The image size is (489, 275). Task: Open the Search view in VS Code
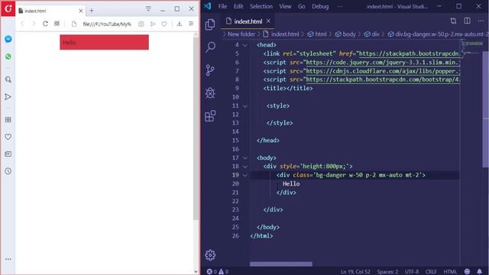pos(211,47)
